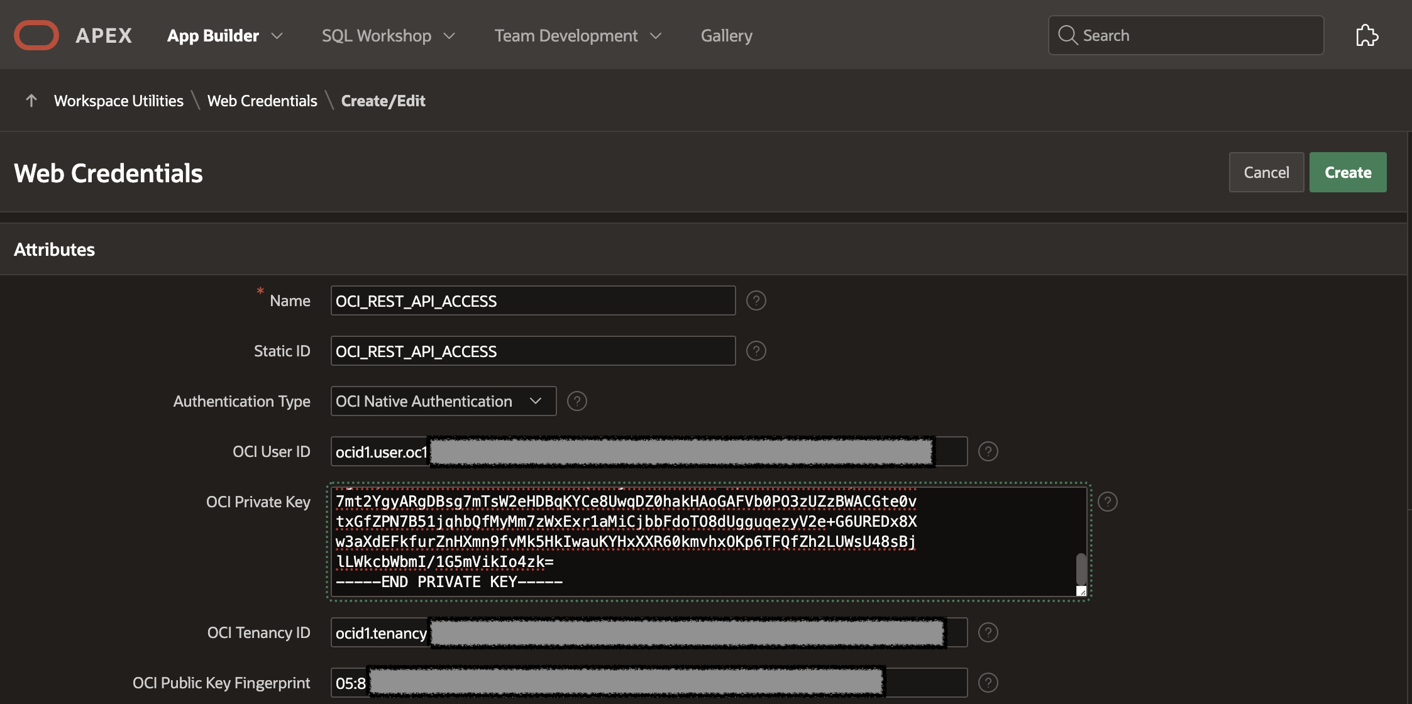Screen dimensions: 1412x704
Task: Open help for OCI User ID
Action: (x=988, y=451)
